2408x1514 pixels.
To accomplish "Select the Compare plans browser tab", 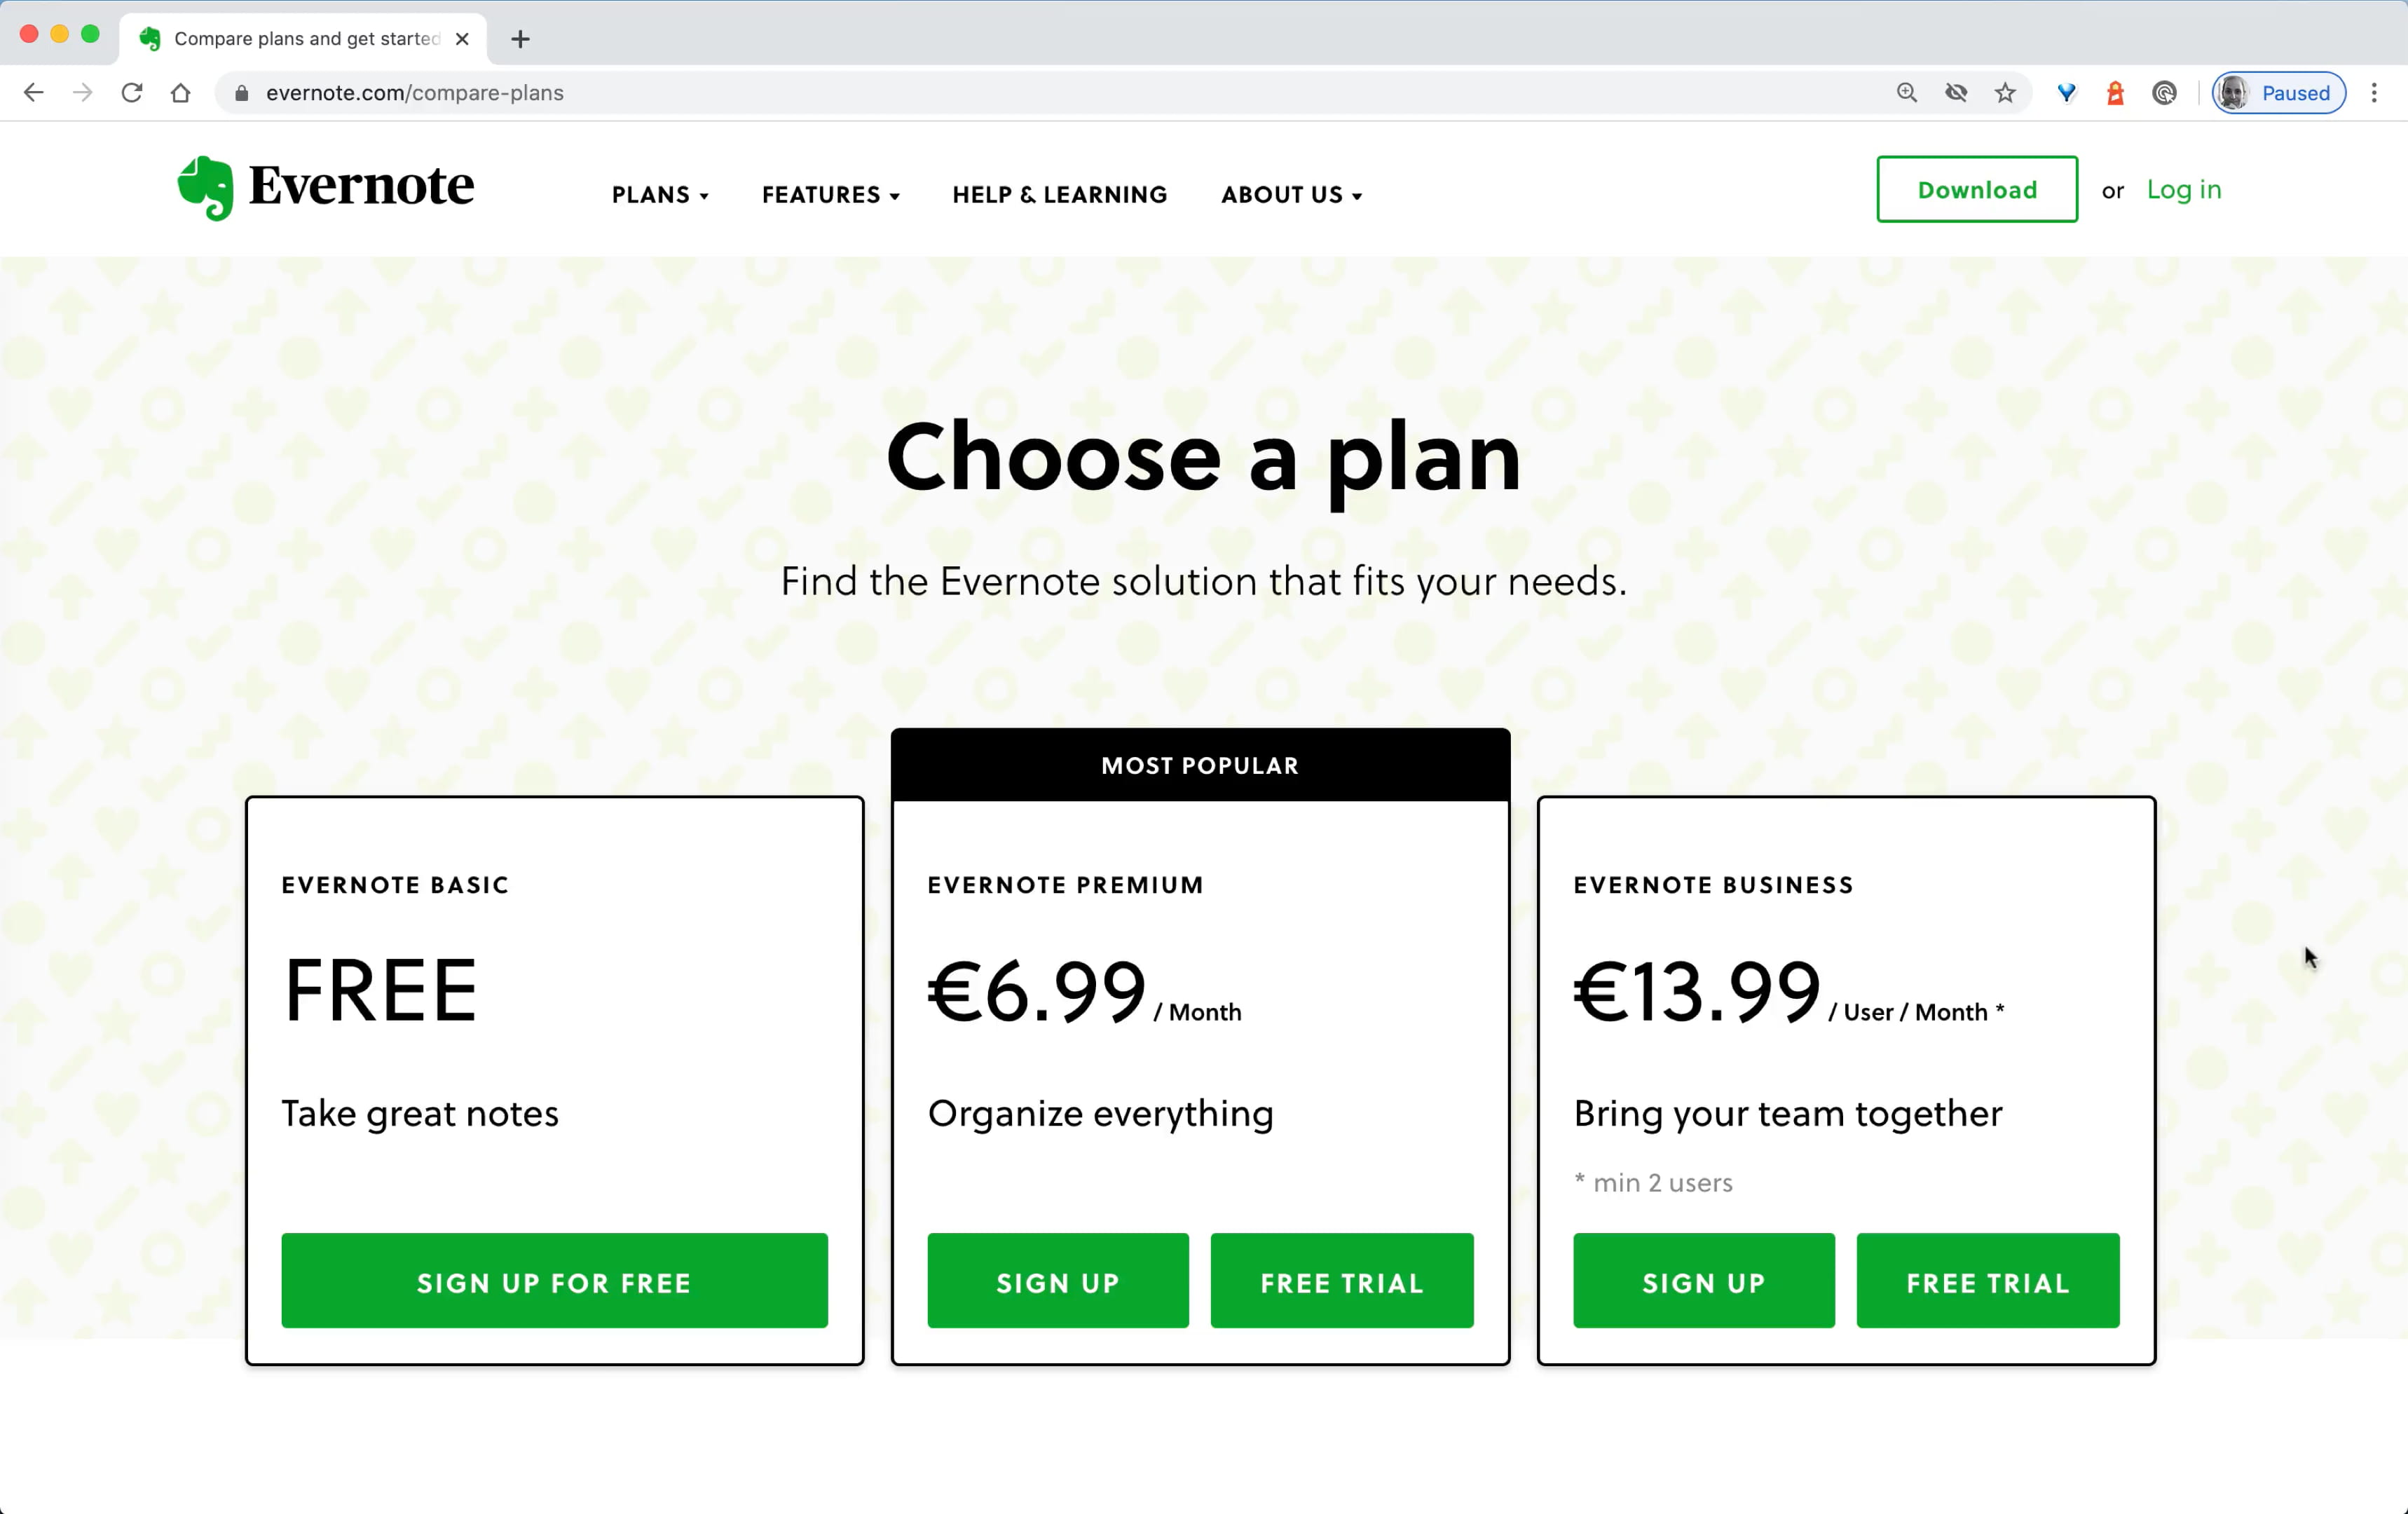I will [x=305, y=39].
